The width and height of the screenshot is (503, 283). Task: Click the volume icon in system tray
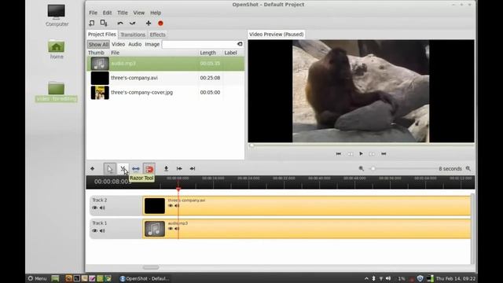pos(388,278)
